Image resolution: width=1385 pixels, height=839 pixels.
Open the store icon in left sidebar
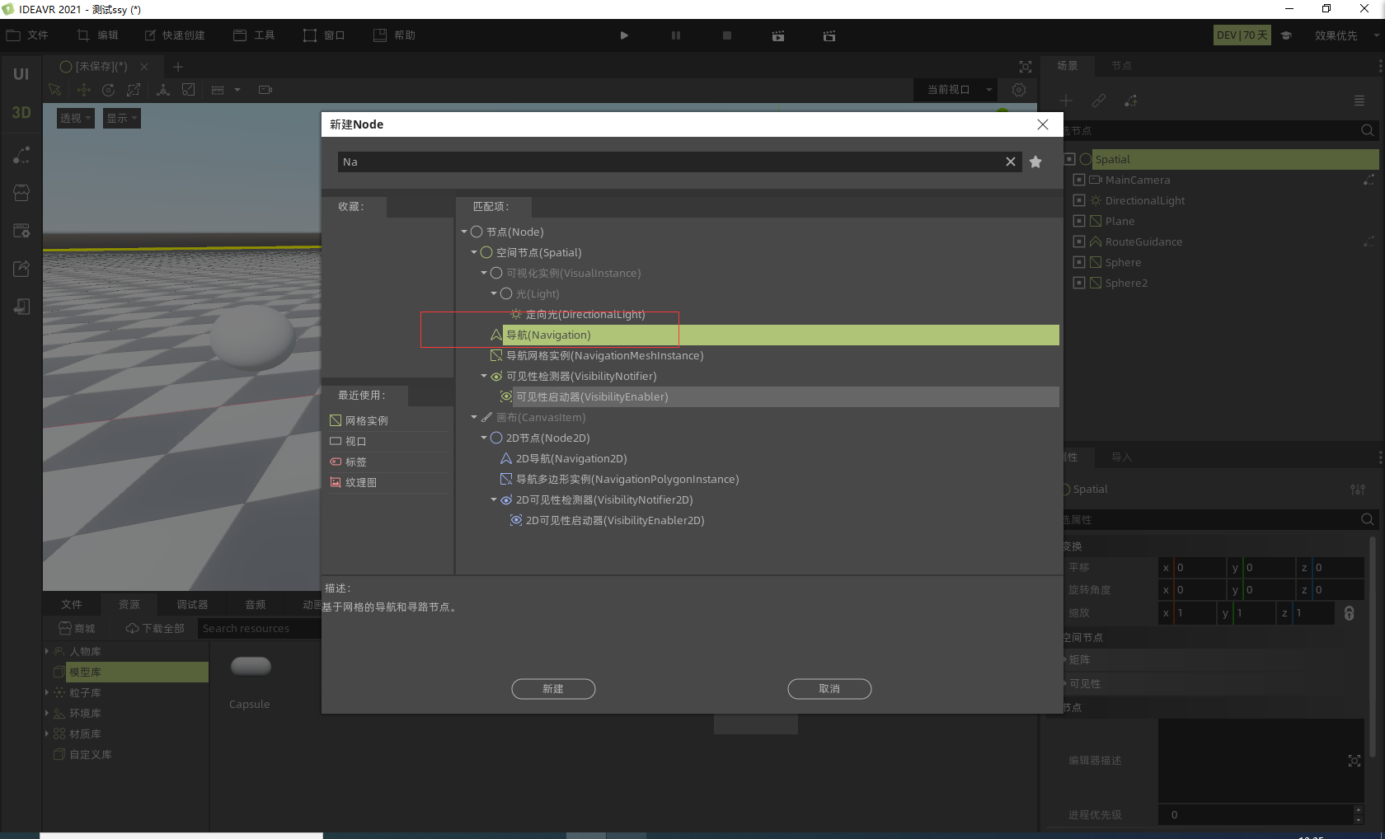tap(21, 193)
